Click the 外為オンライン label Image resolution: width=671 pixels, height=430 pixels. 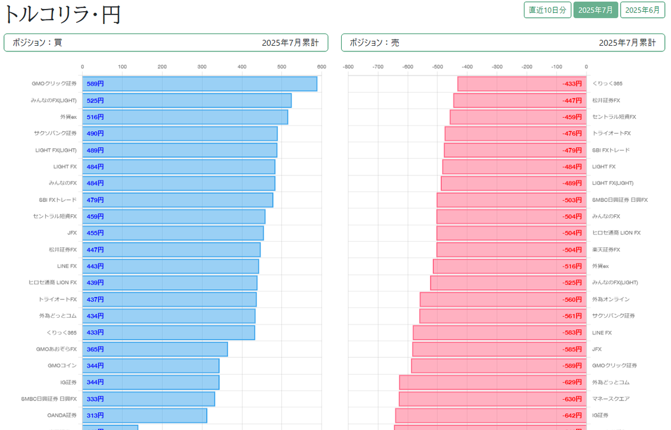tap(611, 299)
